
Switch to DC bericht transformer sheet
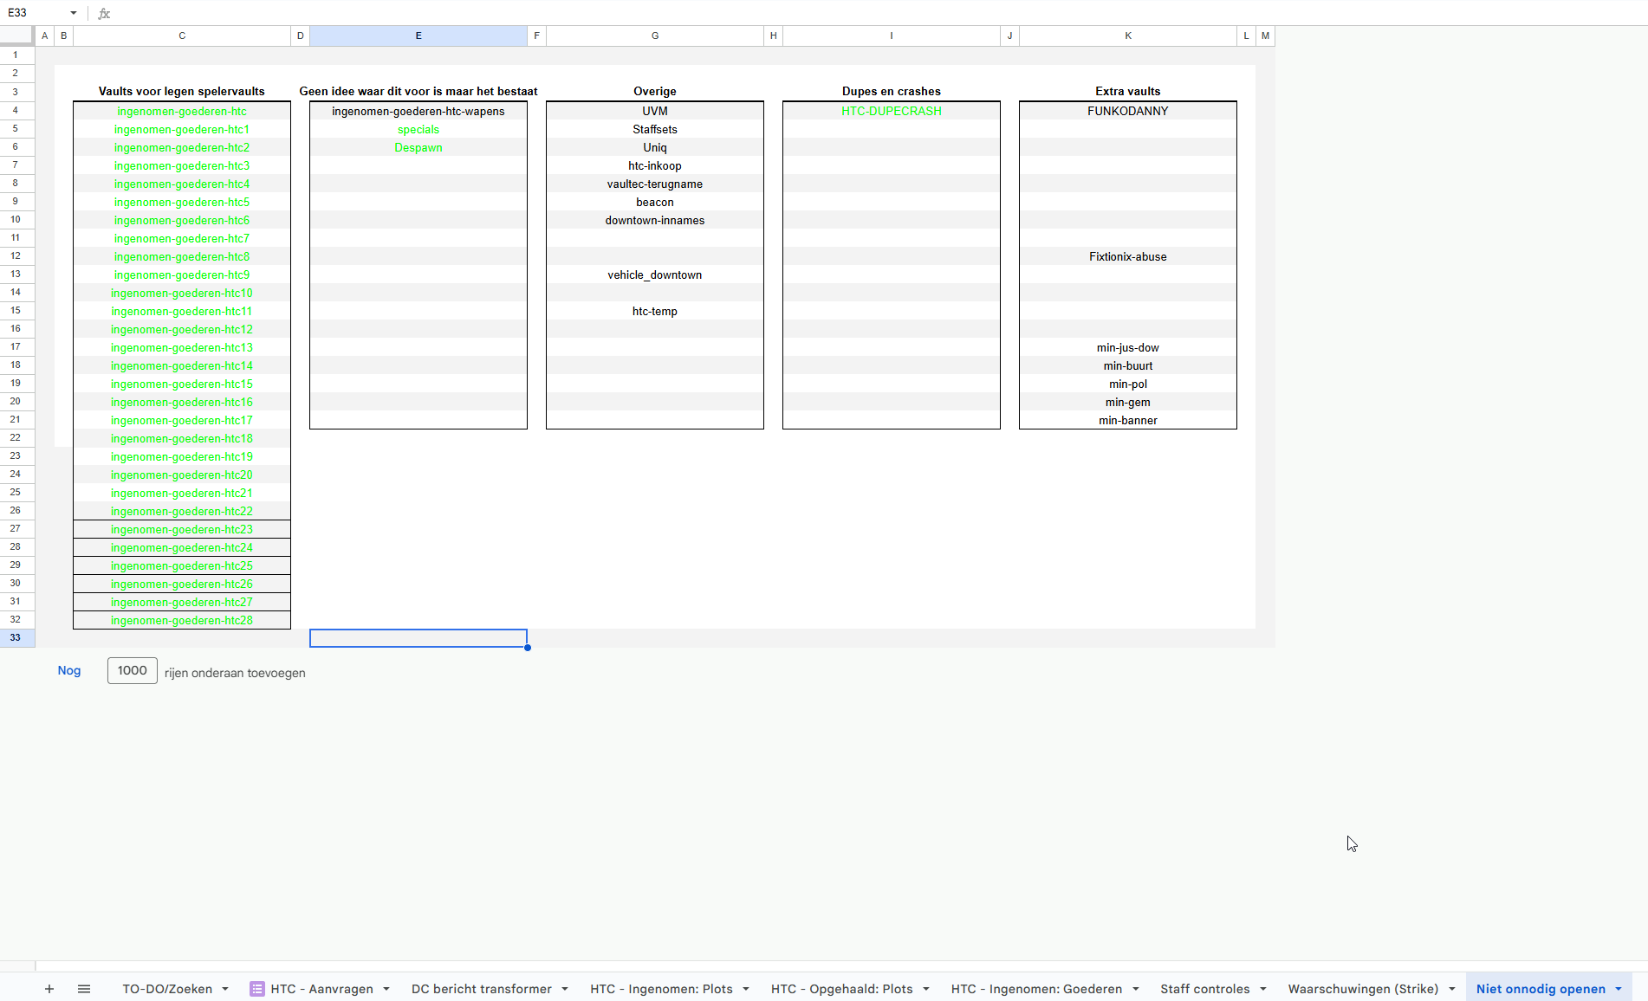[481, 989]
